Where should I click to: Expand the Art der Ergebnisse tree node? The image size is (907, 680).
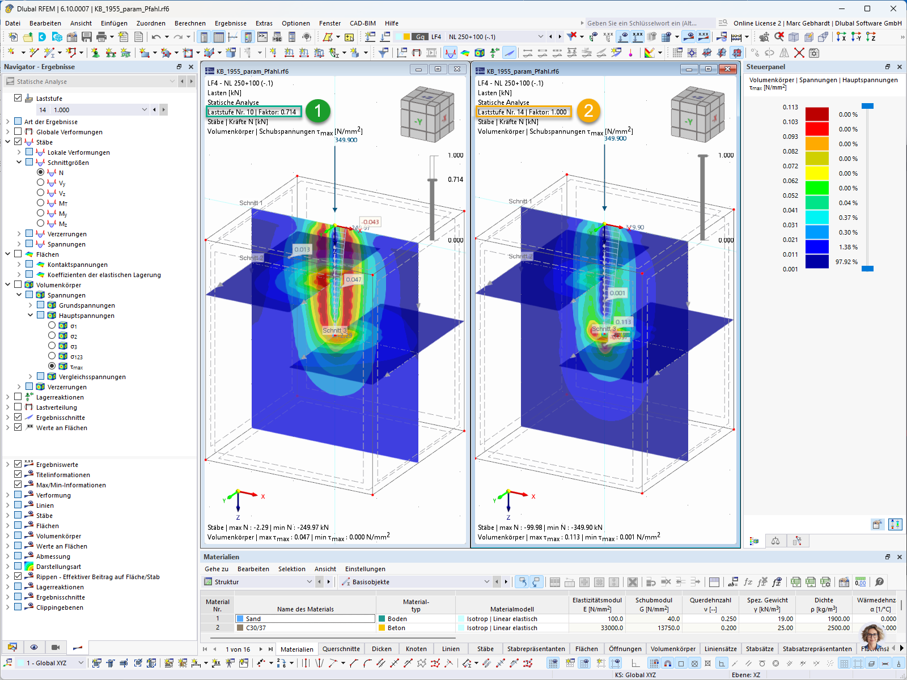tap(8, 121)
